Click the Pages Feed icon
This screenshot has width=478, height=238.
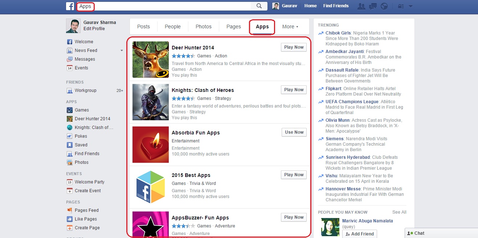tap(70, 210)
